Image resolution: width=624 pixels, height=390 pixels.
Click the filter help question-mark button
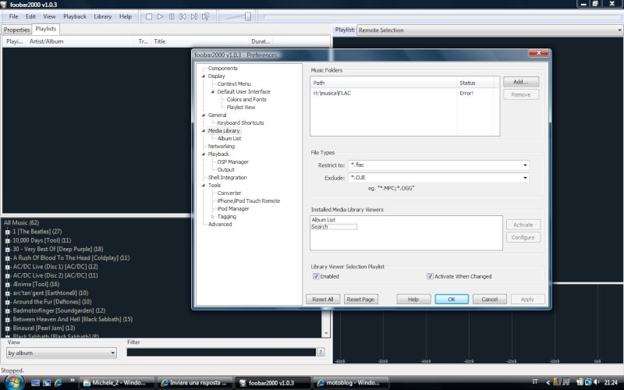[321, 352]
